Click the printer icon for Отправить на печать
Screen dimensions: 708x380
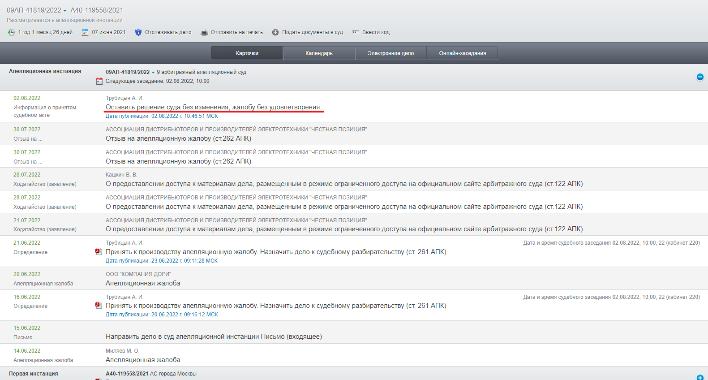[x=204, y=32]
